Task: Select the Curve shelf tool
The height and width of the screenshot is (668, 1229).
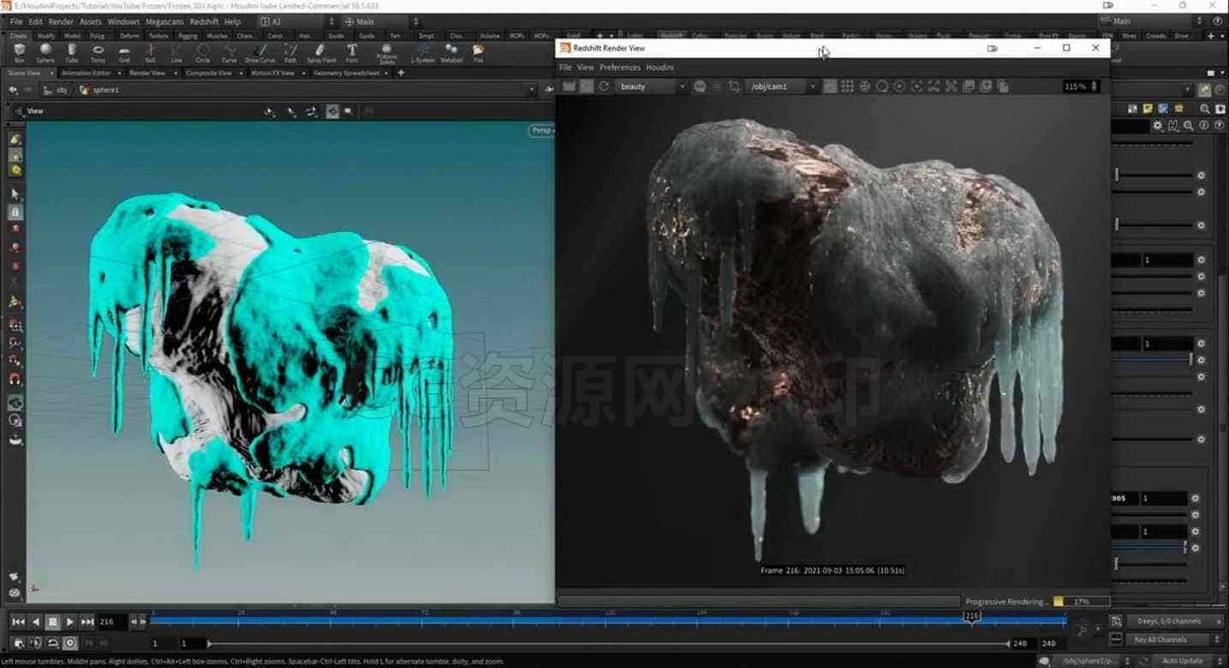Action: (x=229, y=53)
